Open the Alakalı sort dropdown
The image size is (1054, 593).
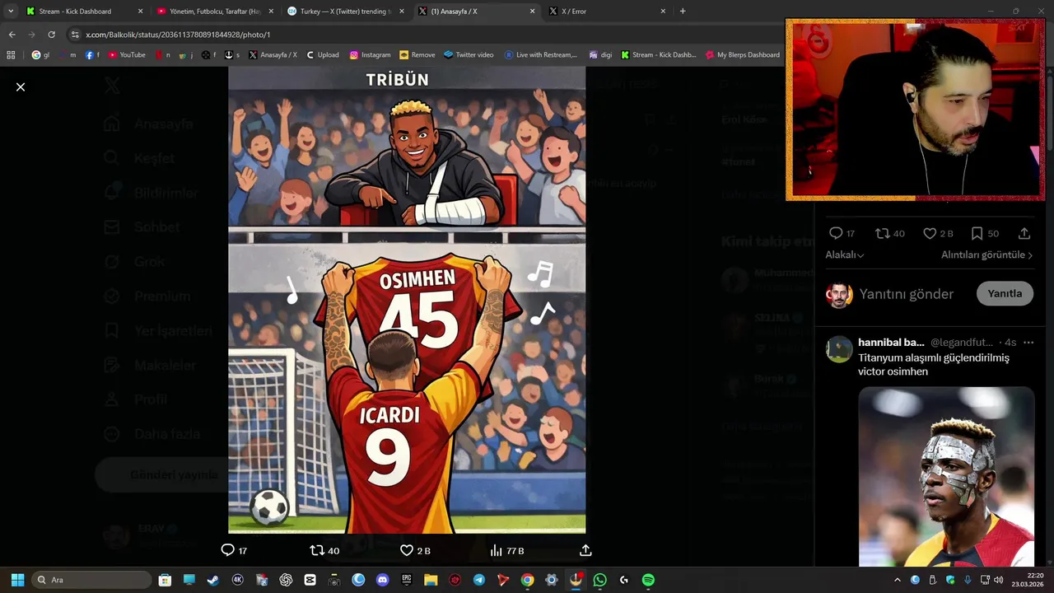click(x=845, y=255)
